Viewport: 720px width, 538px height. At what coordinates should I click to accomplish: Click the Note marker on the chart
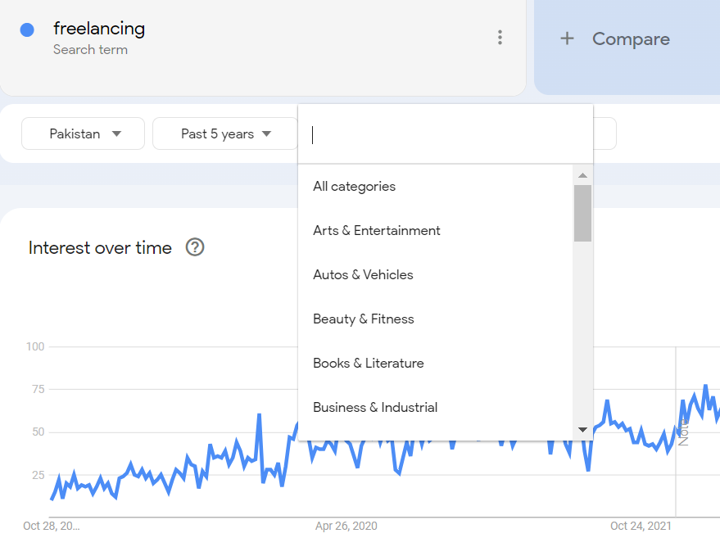coord(683,429)
